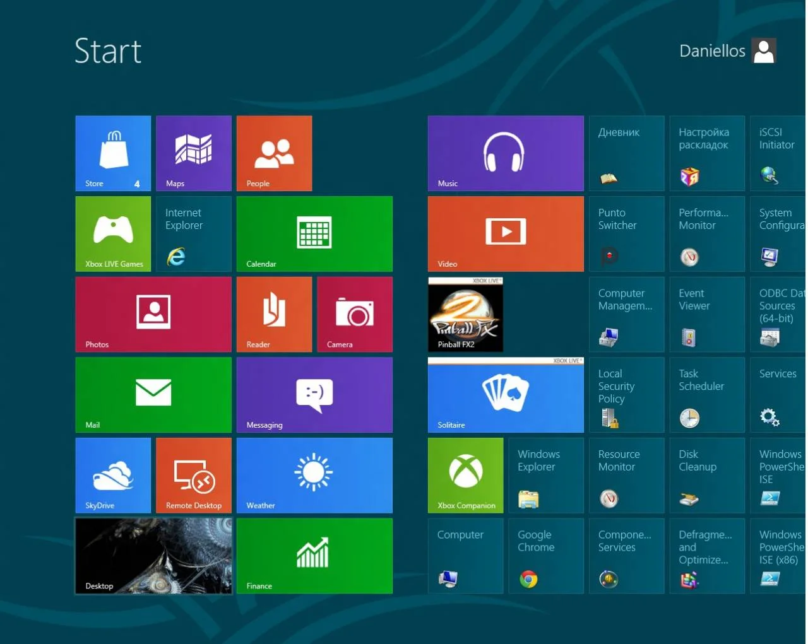Open Computer Management tile
Image resolution: width=808 pixels, height=644 pixels.
pos(626,314)
